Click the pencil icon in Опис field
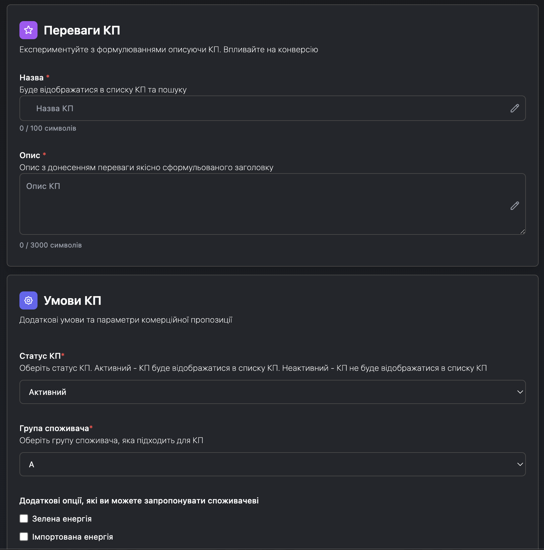 (x=515, y=206)
